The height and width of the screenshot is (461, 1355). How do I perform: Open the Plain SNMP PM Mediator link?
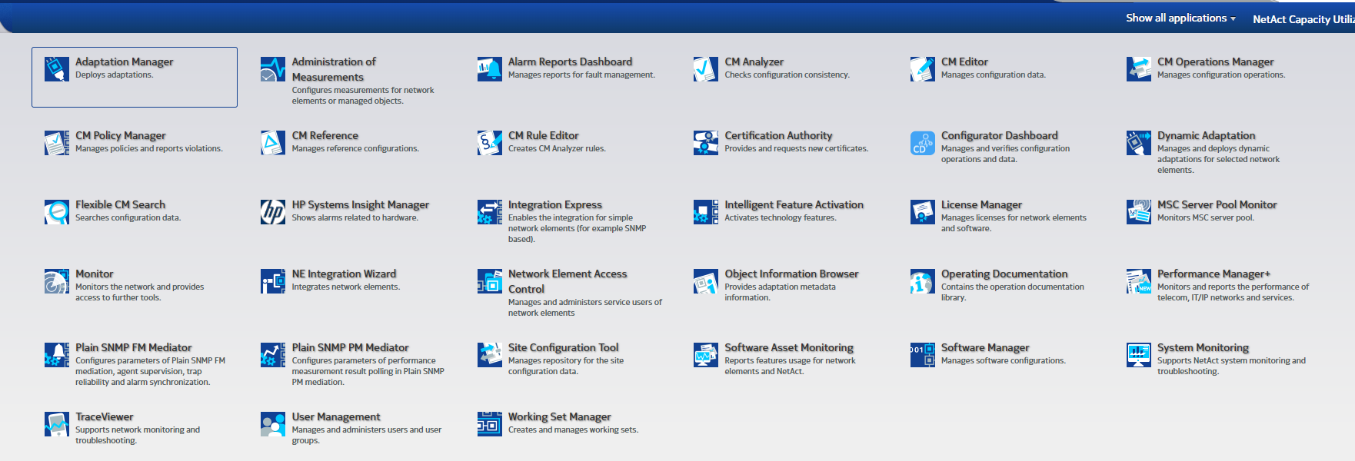pyautogui.click(x=350, y=348)
